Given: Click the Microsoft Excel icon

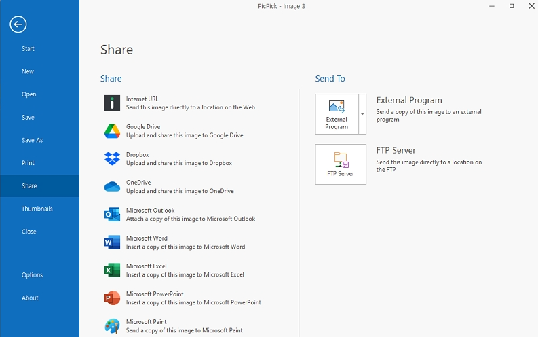Looking at the screenshot, I should (112, 270).
